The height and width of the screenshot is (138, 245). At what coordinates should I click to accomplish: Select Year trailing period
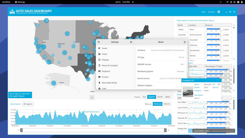point(144,97)
